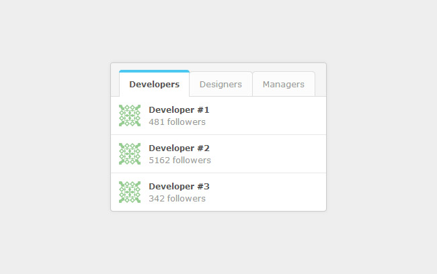Open the Developer #1 name link
437x274 pixels.
click(179, 109)
